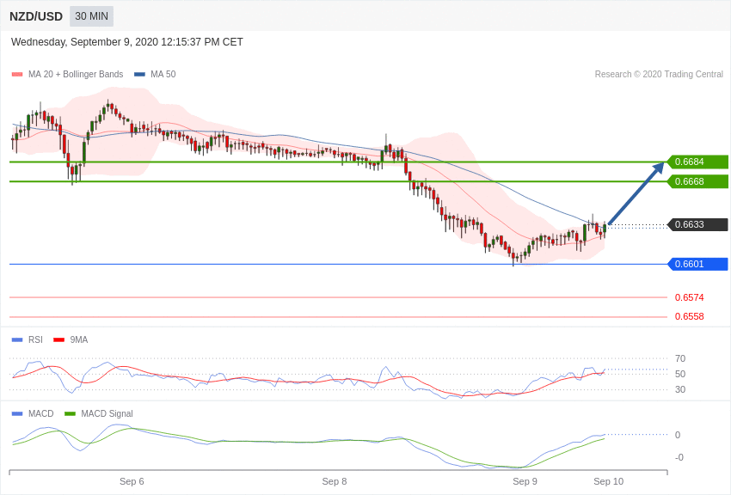
Task: Toggle the MACD Signal legend entry
Action: click(99, 413)
